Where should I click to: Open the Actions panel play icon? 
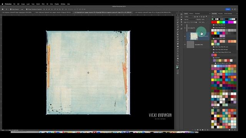click(x=181, y=20)
